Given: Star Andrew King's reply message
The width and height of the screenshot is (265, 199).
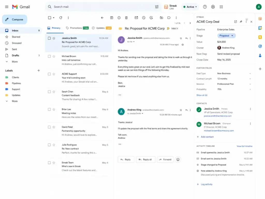Looking at the screenshot, I should coord(181,110).
